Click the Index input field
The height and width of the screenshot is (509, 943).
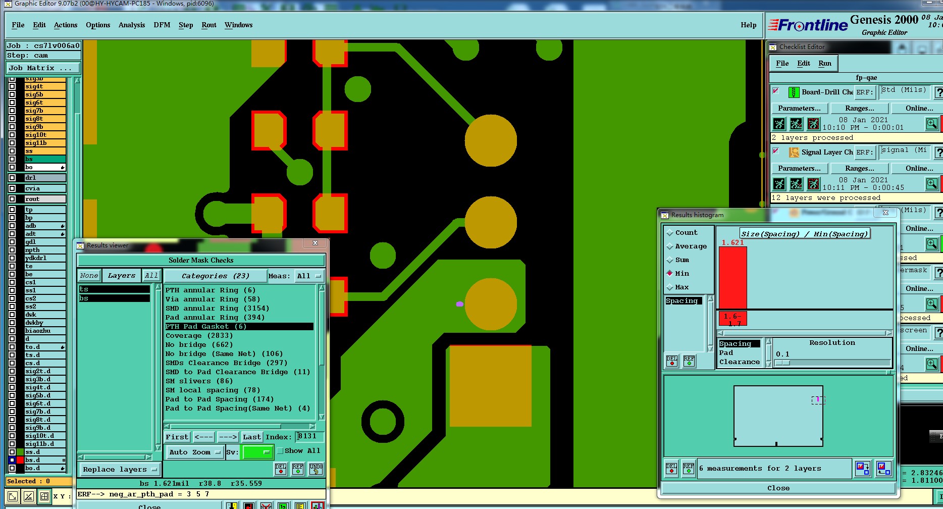(310, 437)
